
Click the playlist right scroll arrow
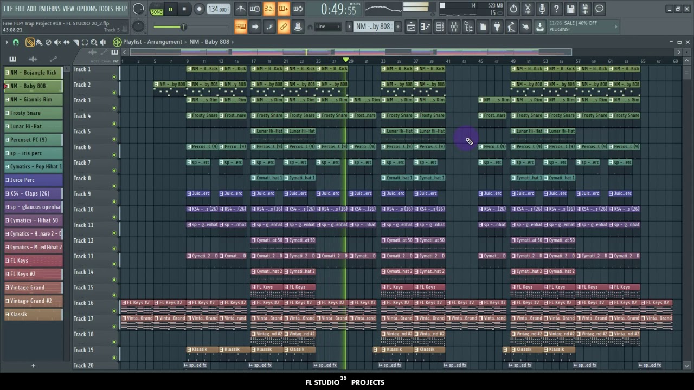pos(678,52)
